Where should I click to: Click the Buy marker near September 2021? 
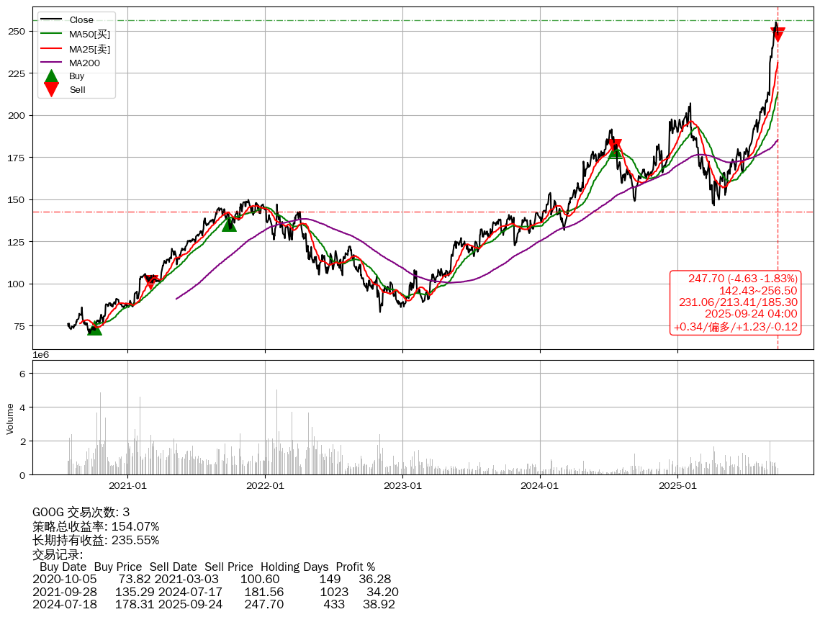pyautogui.click(x=229, y=225)
